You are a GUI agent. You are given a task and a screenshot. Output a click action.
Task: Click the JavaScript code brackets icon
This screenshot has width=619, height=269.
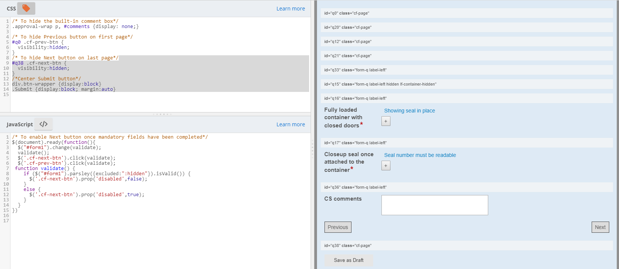coord(43,124)
